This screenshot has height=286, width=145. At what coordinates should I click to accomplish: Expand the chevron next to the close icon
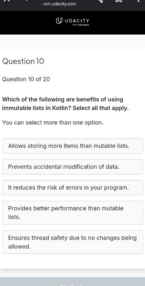coord(26,0)
